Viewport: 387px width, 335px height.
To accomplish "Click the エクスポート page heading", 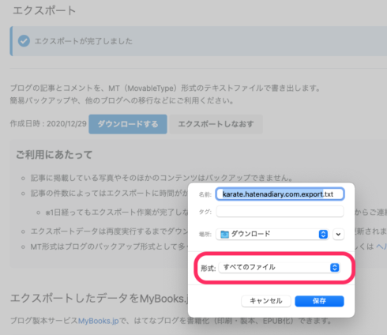I will [x=44, y=11].
